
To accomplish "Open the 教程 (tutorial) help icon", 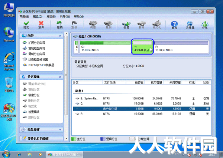I will pyautogui.click(x=174, y=25).
